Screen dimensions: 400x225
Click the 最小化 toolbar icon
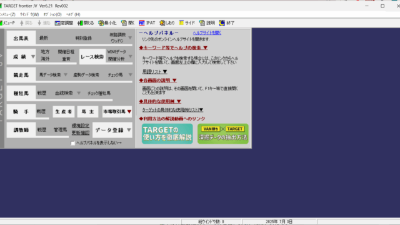click(x=107, y=23)
